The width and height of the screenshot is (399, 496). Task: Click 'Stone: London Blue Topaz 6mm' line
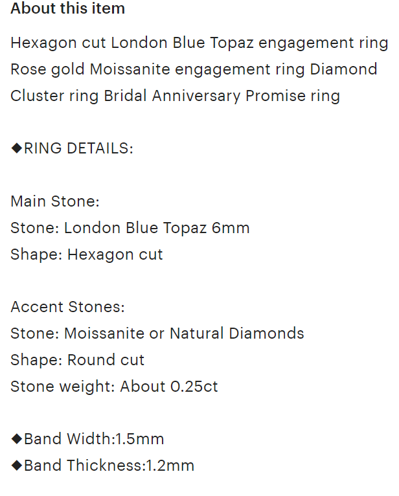pyautogui.click(x=130, y=228)
